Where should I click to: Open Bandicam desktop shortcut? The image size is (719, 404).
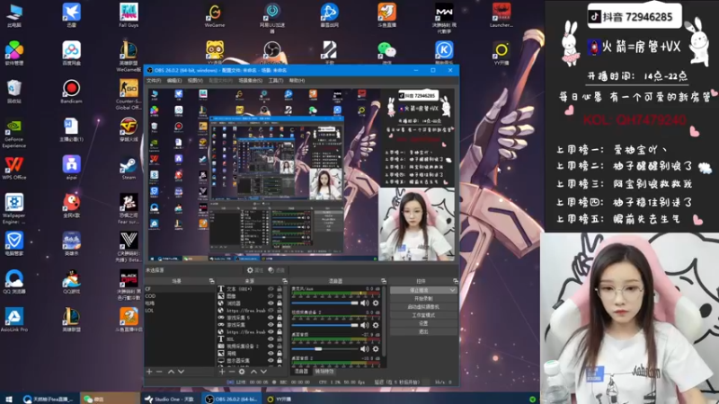71,92
